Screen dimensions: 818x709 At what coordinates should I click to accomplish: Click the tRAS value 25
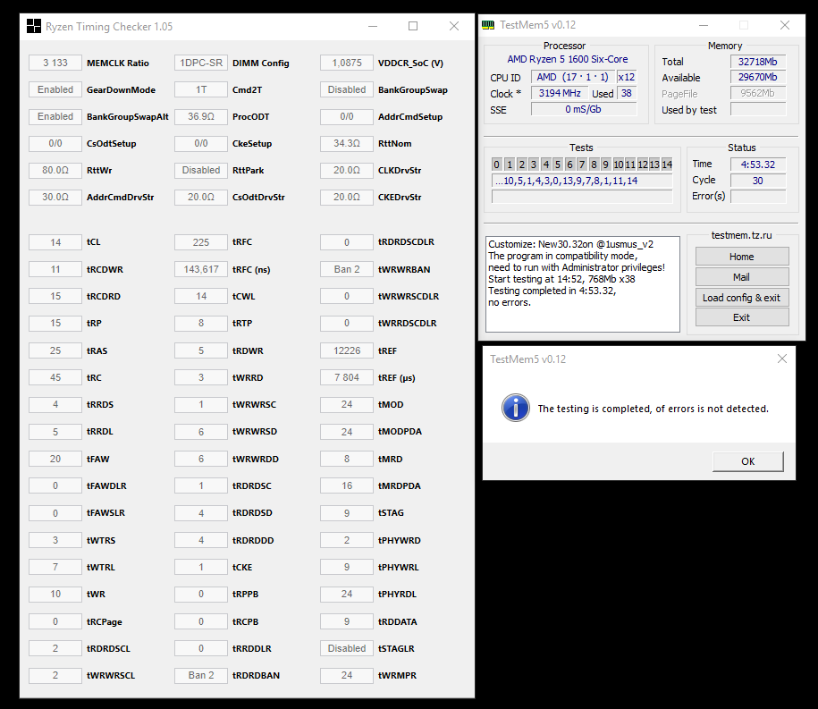click(55, 350)
